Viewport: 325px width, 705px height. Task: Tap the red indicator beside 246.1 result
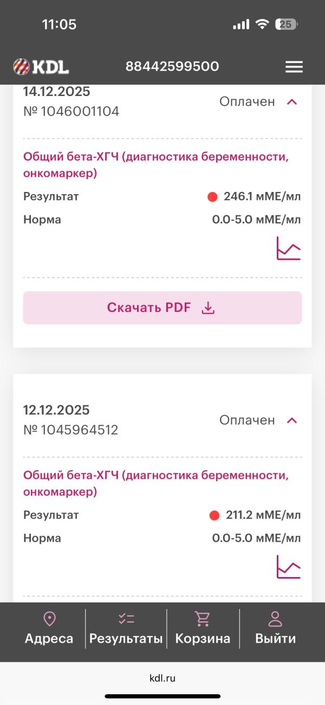click(212, 197)
